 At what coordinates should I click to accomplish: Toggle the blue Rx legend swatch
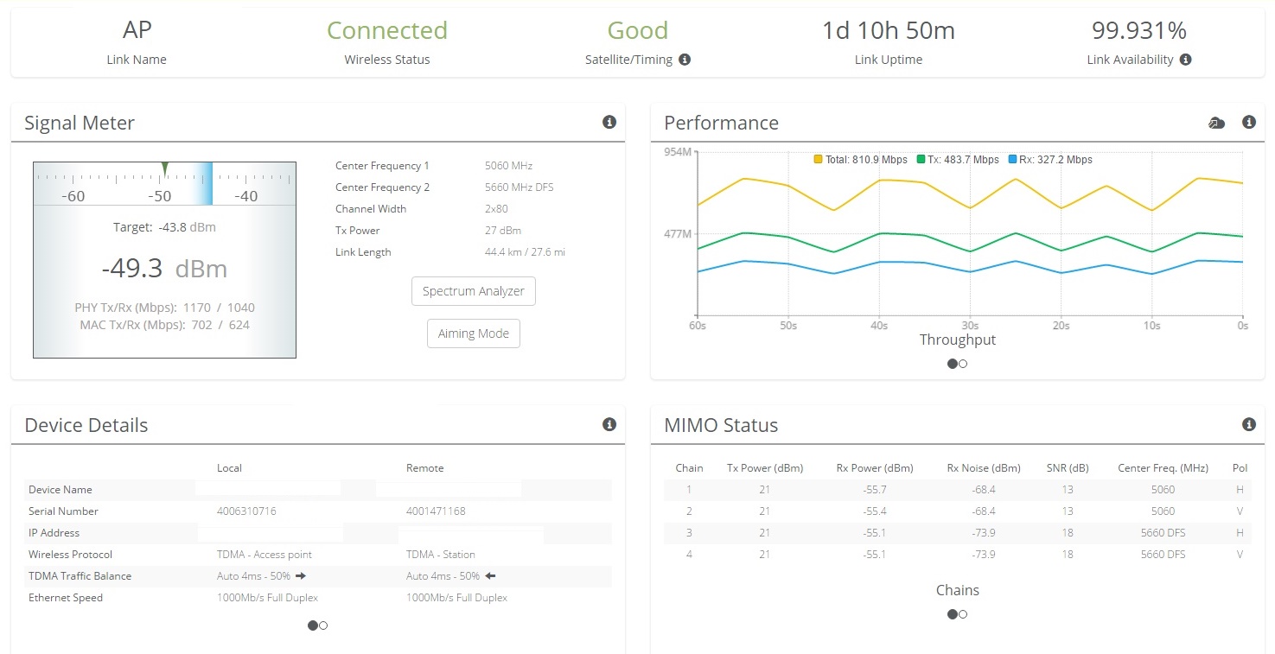coord(1013,160)
